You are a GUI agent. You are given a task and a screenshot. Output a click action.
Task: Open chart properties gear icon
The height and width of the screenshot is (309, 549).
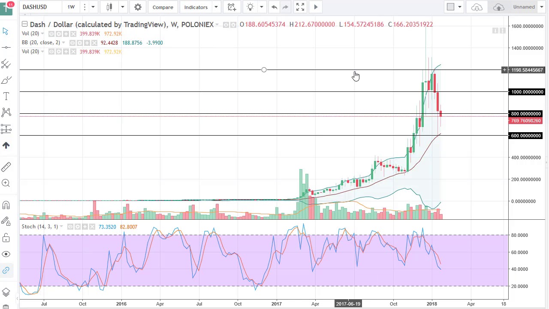pyautogui.click(x=138, y=7)
